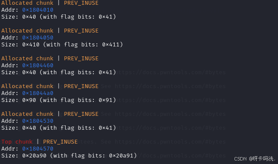Click PREV_INUSE flag next to Top chunk
The image size is (278, 164).
60,142
